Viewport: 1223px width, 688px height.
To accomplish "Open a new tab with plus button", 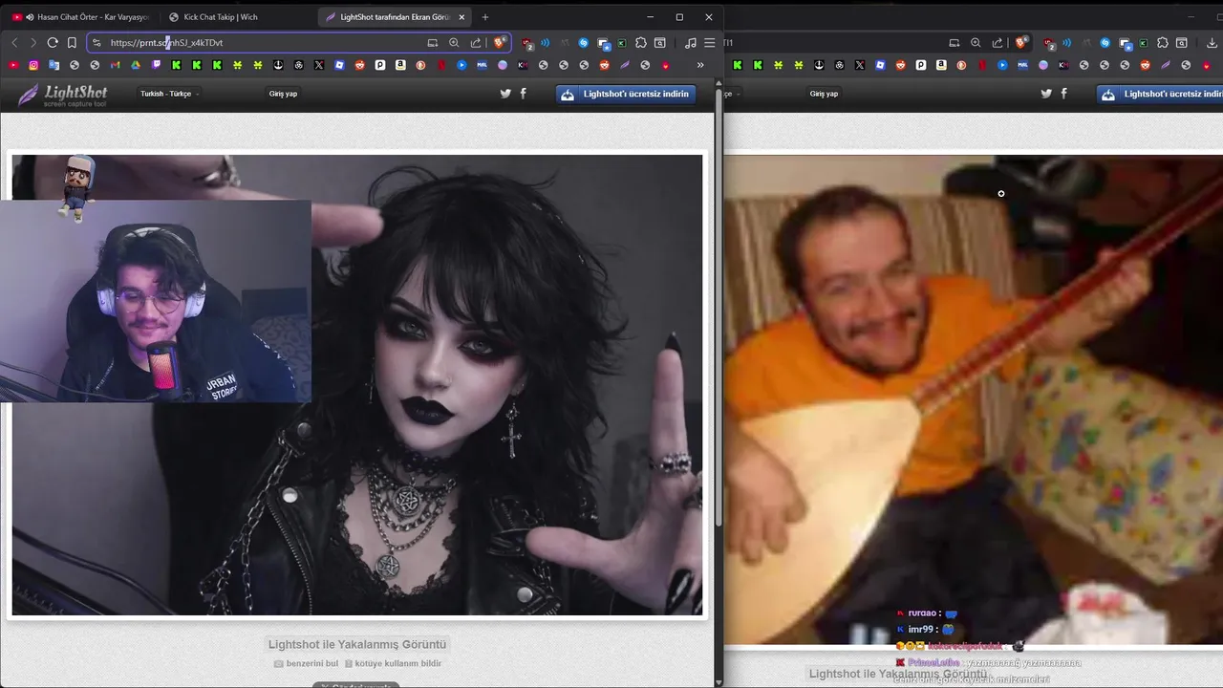I will [484, 17].
